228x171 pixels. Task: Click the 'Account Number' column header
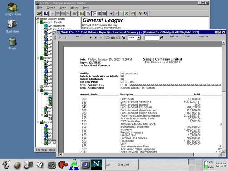coord(90,94)
